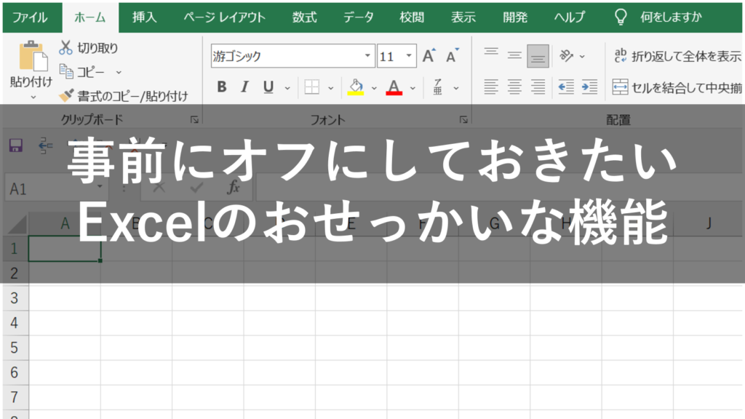Screen dimensions: 745x419
Task: Open the ヘルプ (Help) tab
Action: [570, 17]
